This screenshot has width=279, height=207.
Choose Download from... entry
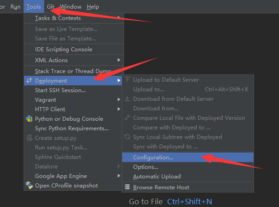(188, 108)
